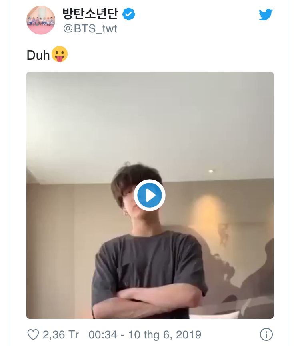This screenshot has width=300, height=346.
Task: Click the tweet text "Duh"
Action: (38, 55)
